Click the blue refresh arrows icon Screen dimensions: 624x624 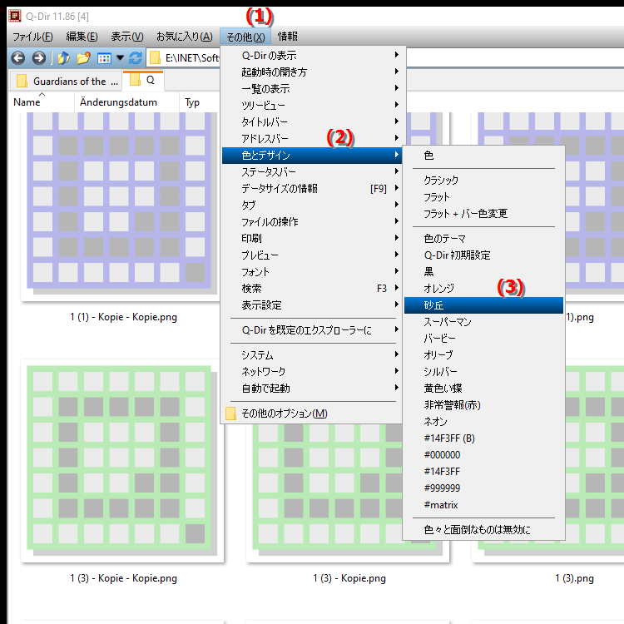coord(136,58)
